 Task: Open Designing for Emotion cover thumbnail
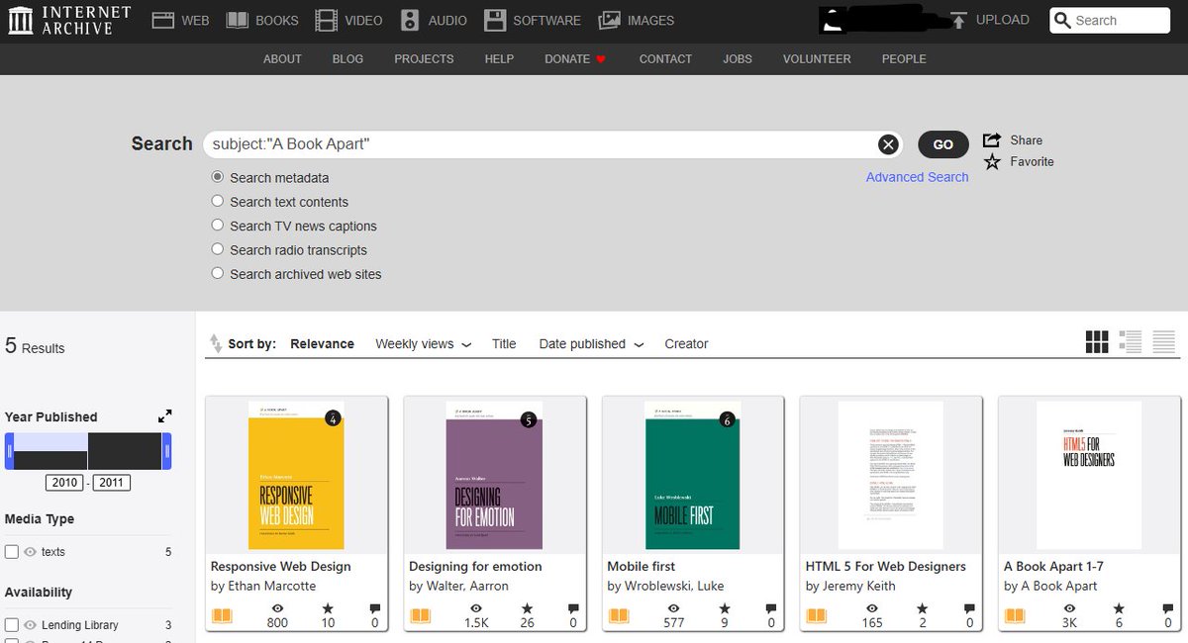494,475
